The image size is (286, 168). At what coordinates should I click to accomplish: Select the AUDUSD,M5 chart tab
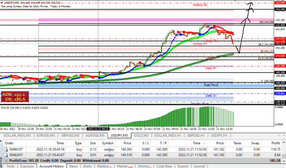95,135
